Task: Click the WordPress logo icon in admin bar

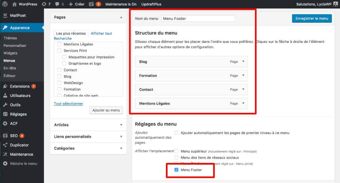Action: click(5, 4)
